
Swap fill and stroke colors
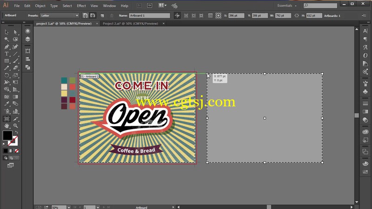click(x=16, y=132)
